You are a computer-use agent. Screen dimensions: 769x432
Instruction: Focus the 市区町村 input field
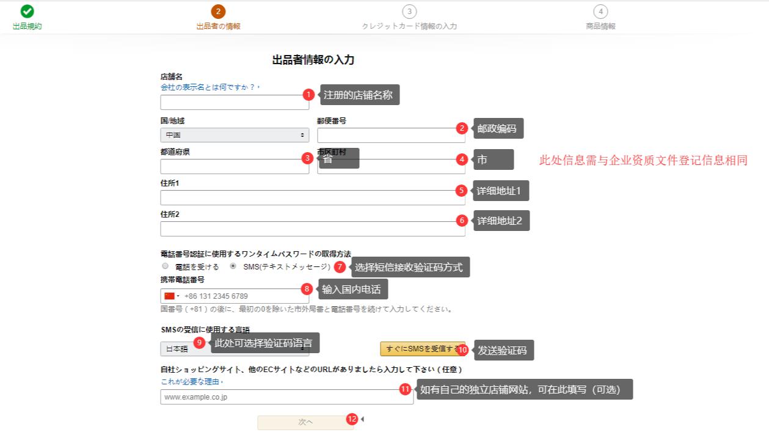[391, 166]
